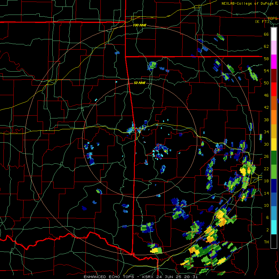This screenshot has height=279, width=279.
Task: Click the navy blue legend color band
Action: click(274, 186)
